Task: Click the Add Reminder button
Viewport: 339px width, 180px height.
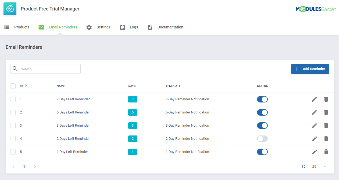Action: pyautogui.click(x=310, y=69)
